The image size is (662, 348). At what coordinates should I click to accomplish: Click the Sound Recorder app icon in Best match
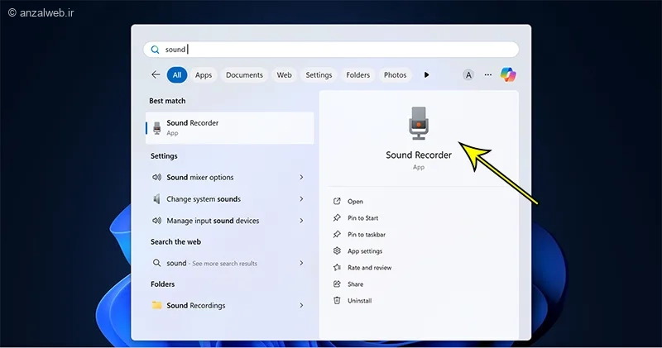[157, 127]
